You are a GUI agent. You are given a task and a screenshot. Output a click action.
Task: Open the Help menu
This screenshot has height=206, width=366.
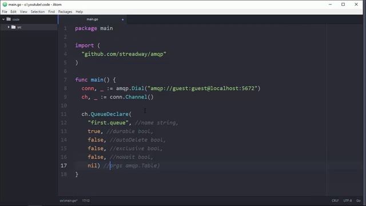79,11
